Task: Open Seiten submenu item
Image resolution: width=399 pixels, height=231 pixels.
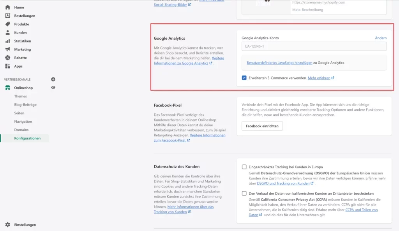Action: 19,113
